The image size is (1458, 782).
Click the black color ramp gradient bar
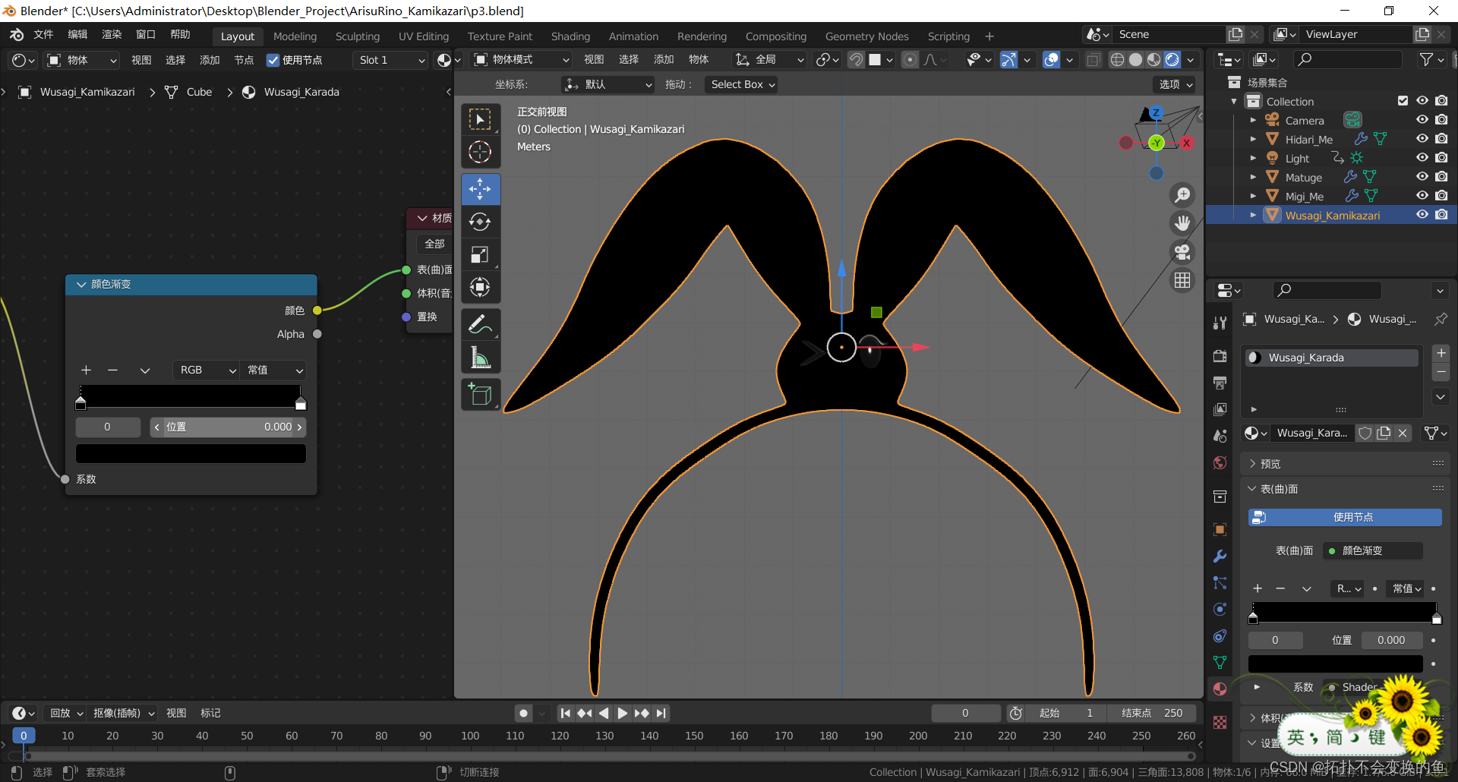coord(190,396)
